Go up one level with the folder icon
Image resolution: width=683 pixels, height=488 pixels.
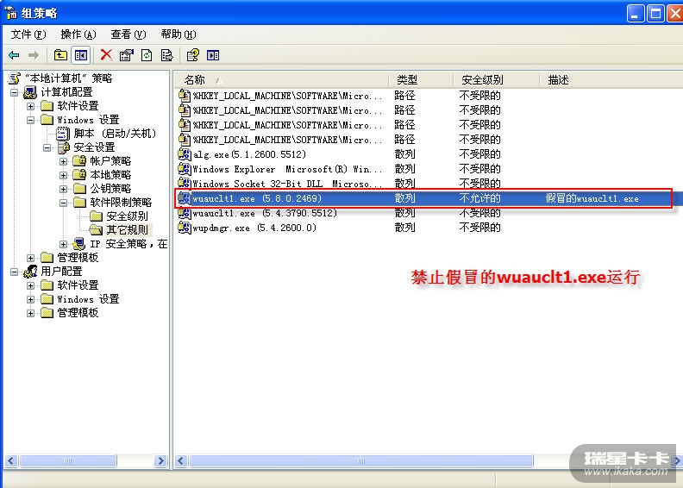point(60,55)
